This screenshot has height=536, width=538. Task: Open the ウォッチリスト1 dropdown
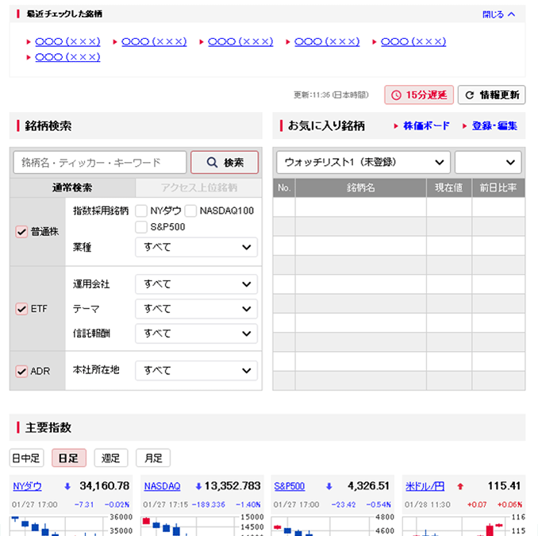[x=363, y=162]
